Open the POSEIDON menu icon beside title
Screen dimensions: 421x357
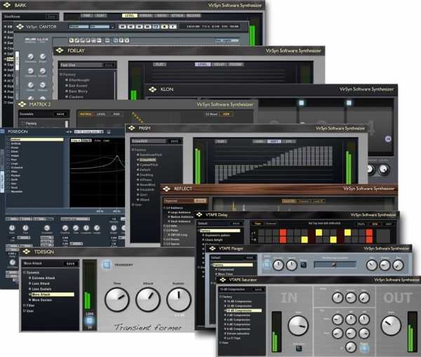[2, 131]
